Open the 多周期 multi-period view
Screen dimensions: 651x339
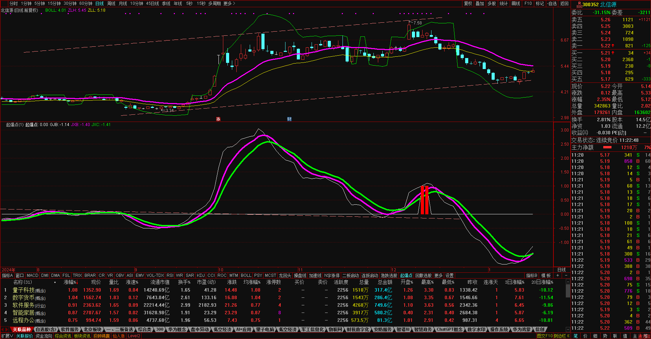(214, 3)
